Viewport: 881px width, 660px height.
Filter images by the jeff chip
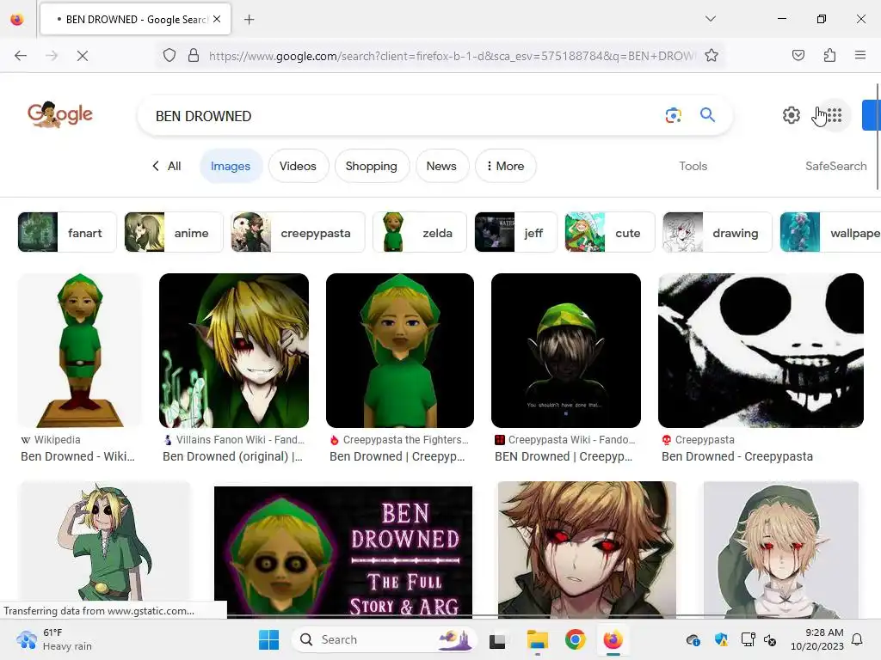pos(516,232)
